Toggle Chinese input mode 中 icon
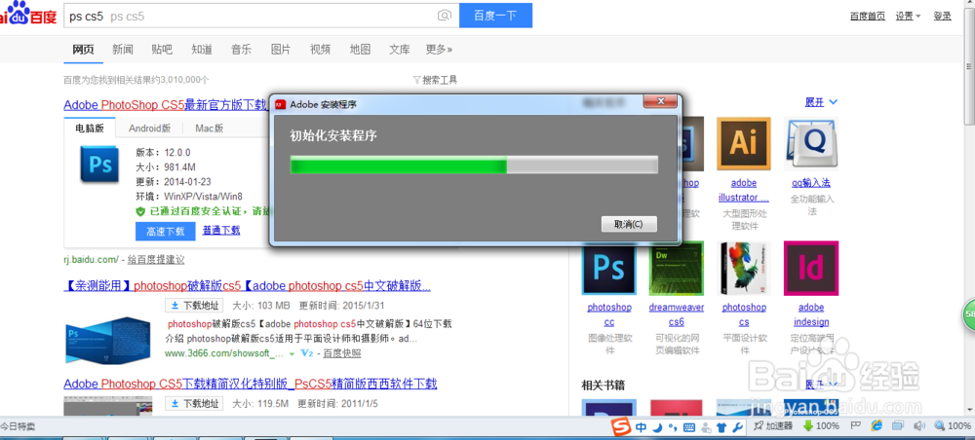The width and height of the screenshot is (975, 440). tap(642, 427)
